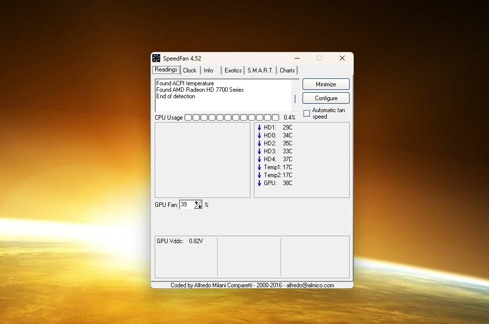Click the GPU Fan percentage input field
This screenshot has width=489, height=324.
pyautogui.click(x=187, y=205)
